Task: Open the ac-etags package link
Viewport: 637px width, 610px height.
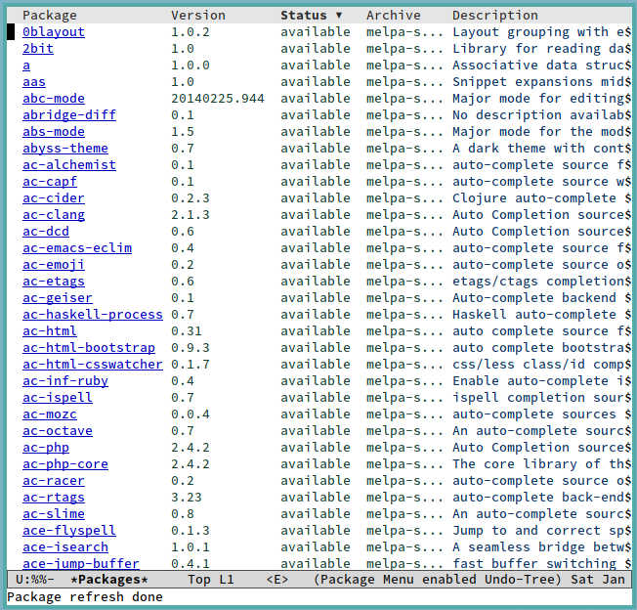Action: click(54, 282)
